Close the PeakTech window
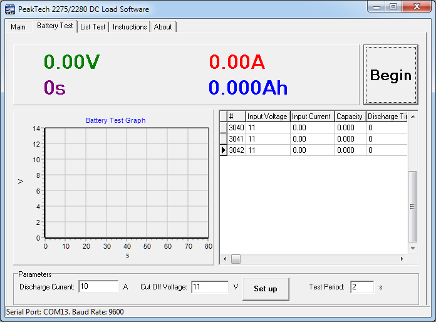Screen dimensions: 436x322 [x=416, y=7]
